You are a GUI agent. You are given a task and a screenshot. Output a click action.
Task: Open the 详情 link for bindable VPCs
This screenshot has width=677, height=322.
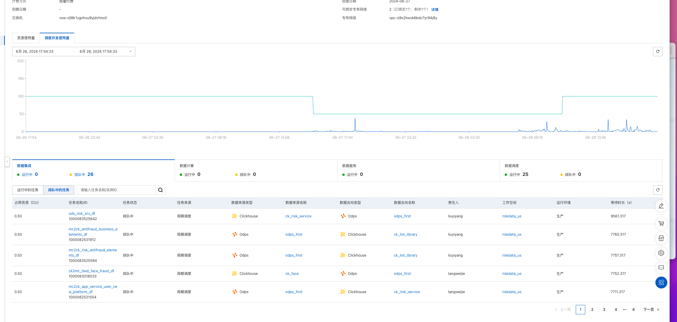click(x=435, y=10)
